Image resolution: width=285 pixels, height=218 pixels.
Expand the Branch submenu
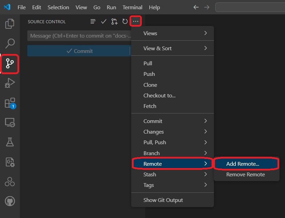pyautogui.click(x=172, y=153)
